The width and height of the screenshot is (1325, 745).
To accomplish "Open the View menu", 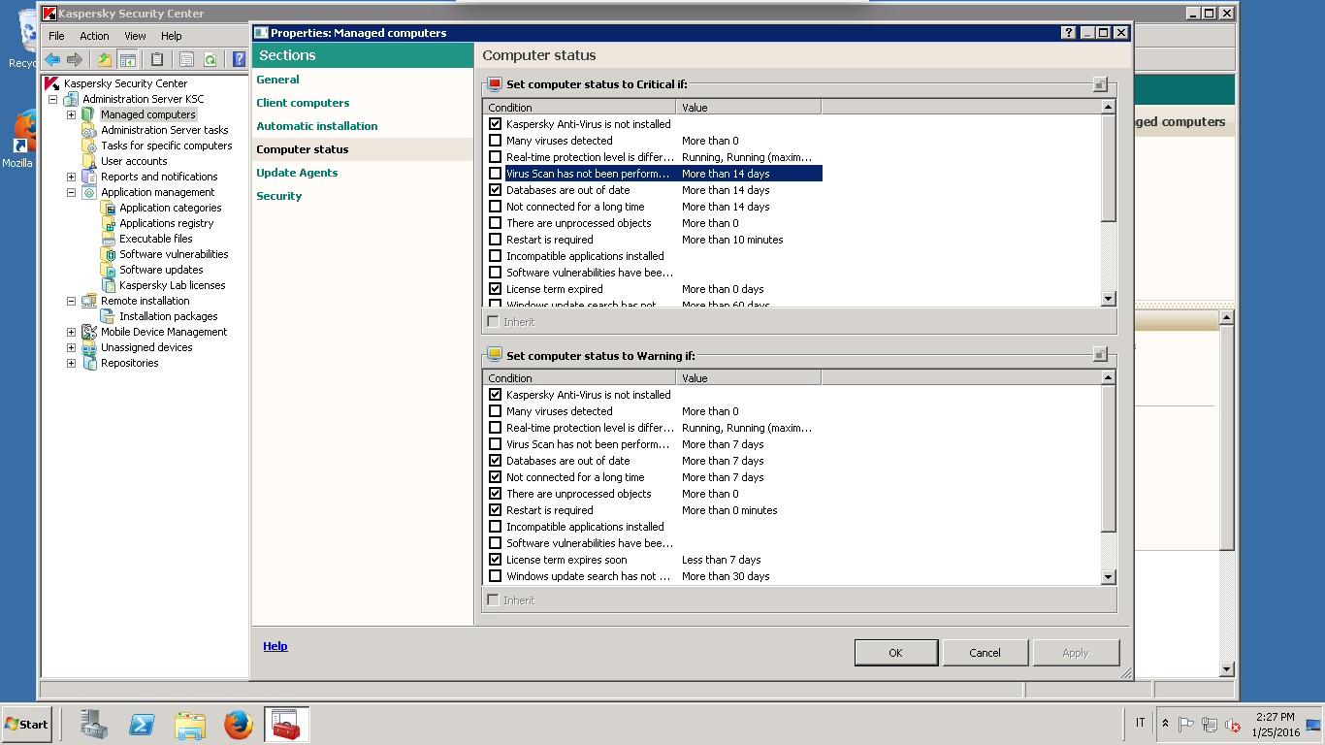I will pyautogui.click(x=135, y=36).
